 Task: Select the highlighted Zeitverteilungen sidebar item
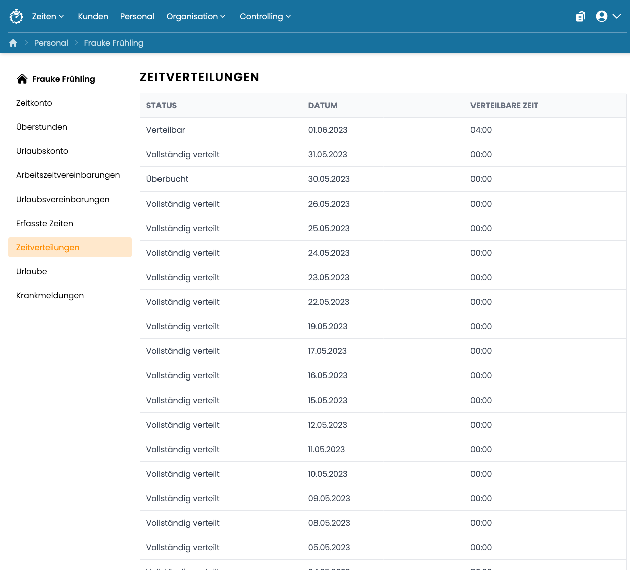pyautogui.click(x=70, y=247)
